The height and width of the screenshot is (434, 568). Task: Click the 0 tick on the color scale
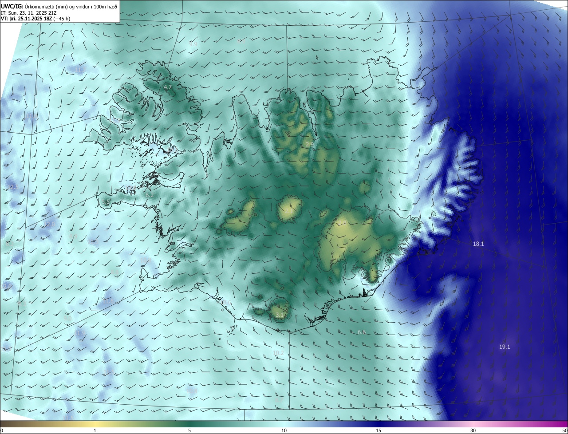(x=2, y=430)
